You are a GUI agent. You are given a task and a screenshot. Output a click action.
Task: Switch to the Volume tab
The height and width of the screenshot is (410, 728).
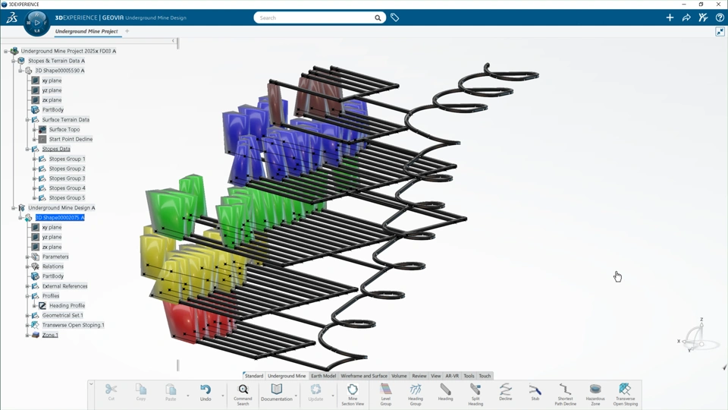tap(399, 376)
